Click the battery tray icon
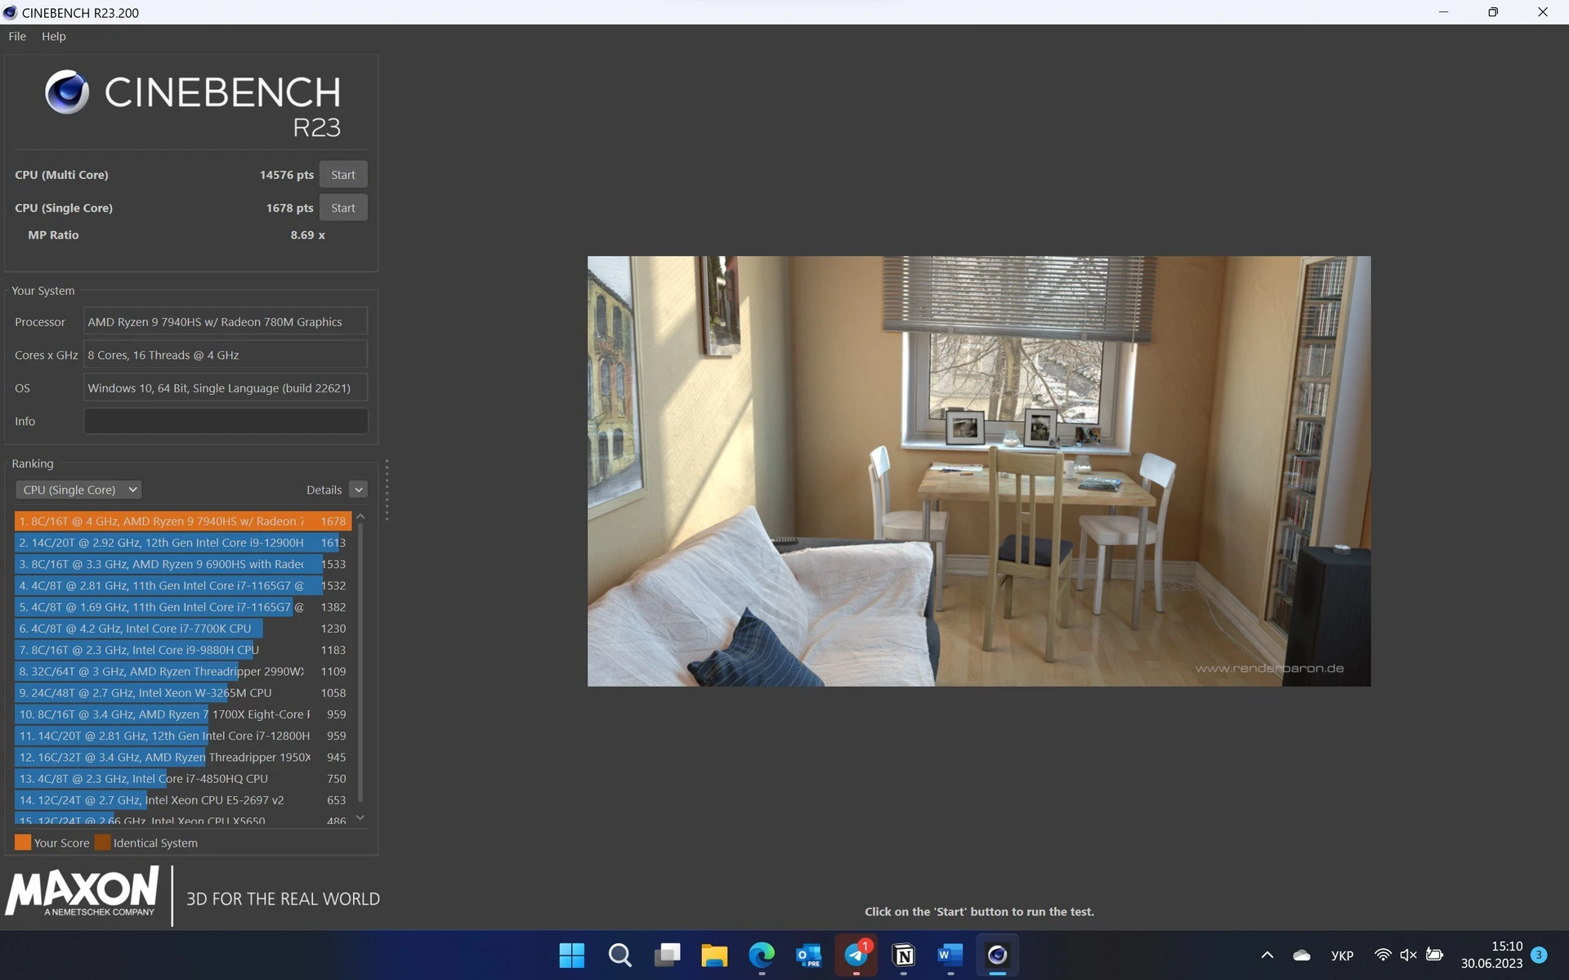The height and width of the screenshot is (980, 1569). tap(1434, 955)
